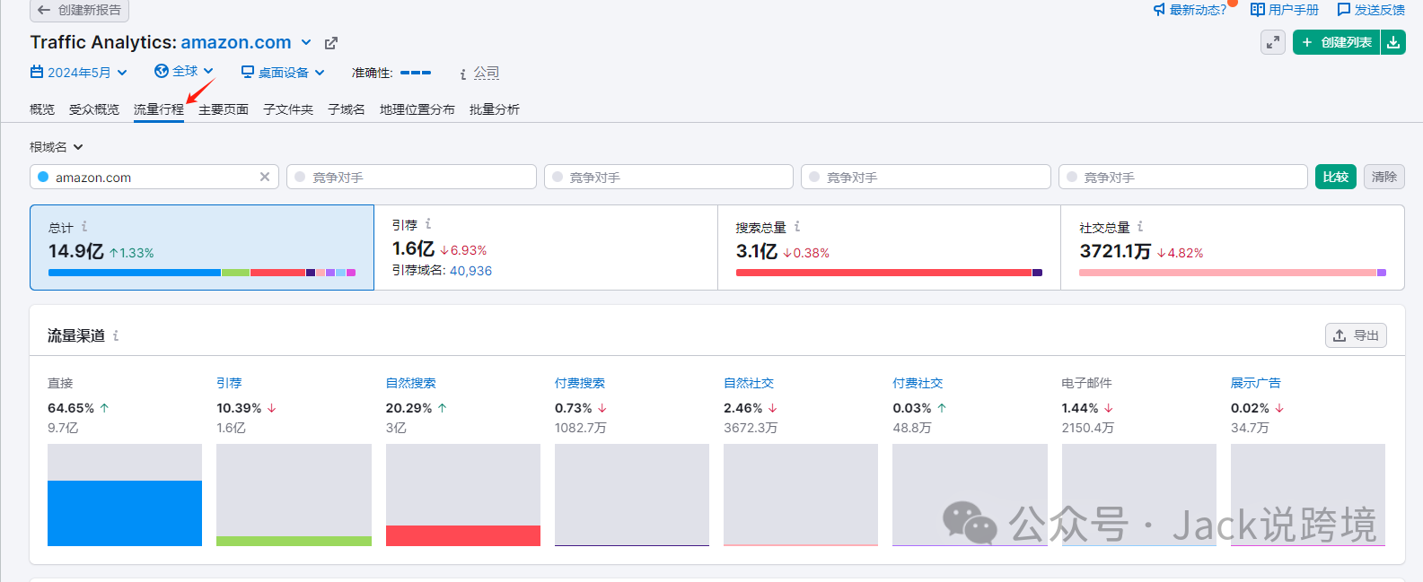Image resolution: width=1423 pixels, height=582 pixels.
Task: Click the desktop monitor icon for 桌面设备
Action: (248, 72)
